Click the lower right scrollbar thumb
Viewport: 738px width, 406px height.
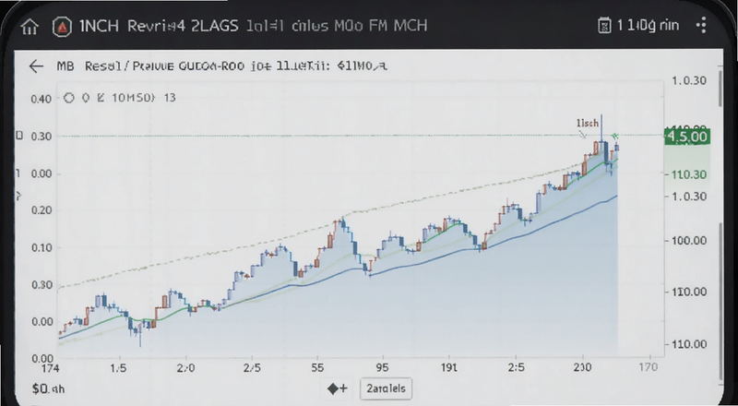coord(720,301)
